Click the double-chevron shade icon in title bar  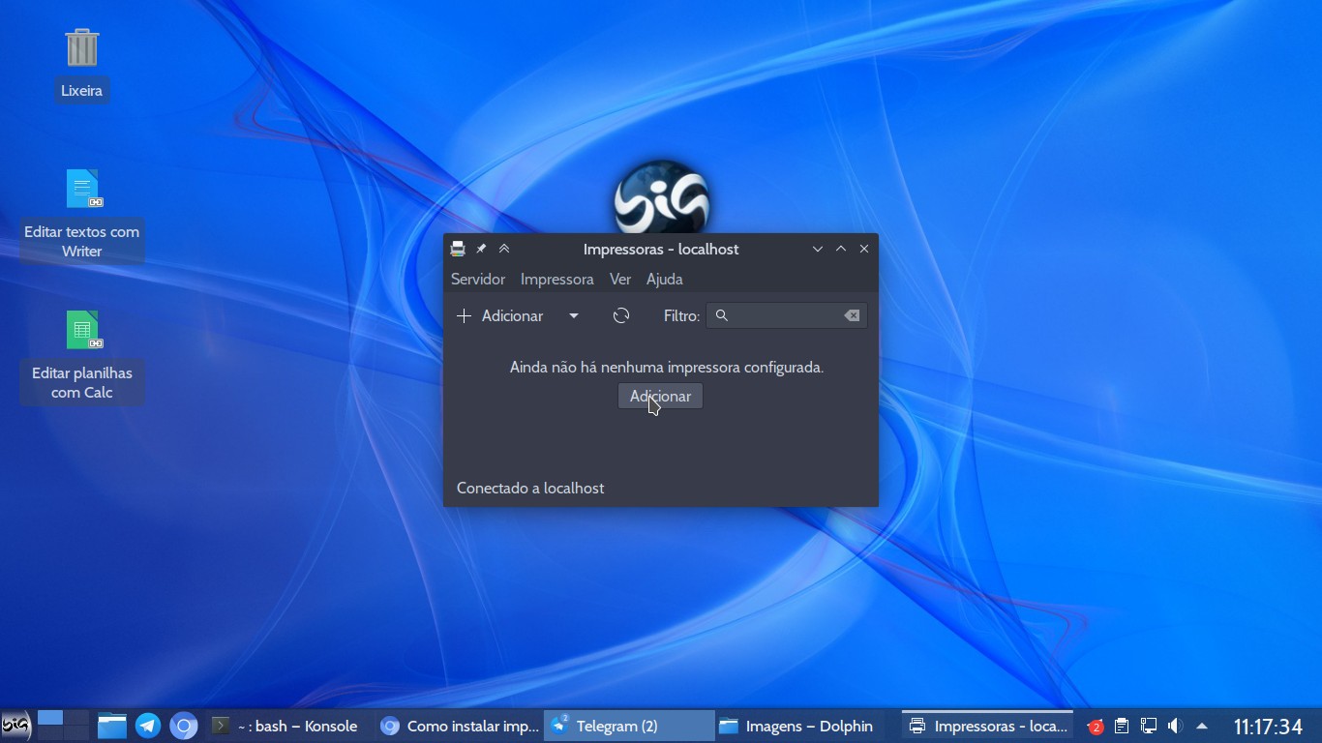click(504, 249)
